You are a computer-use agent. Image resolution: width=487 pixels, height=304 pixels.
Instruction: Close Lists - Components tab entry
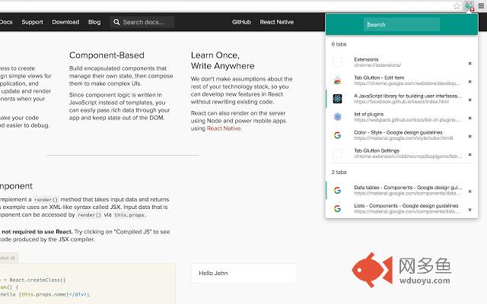[470, 210]
